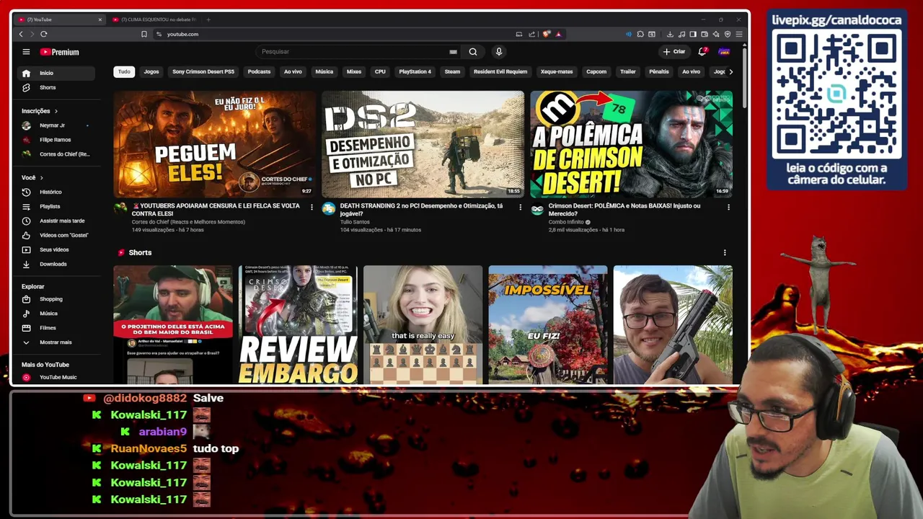
Task: Open Playlists in the sidebar
Action: pos(56,206)
